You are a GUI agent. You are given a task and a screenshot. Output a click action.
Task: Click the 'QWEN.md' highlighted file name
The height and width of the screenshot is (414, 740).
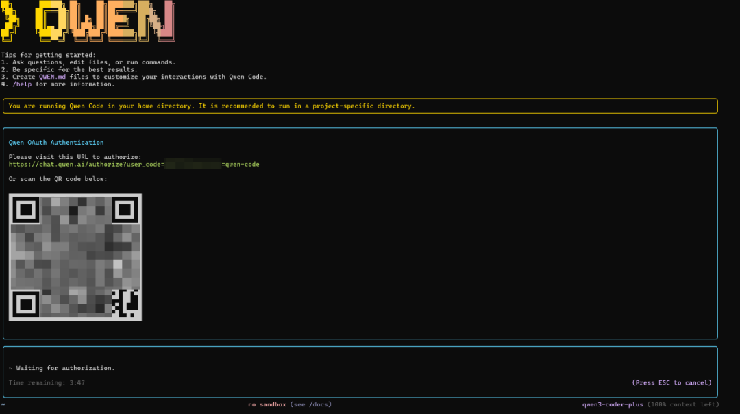[x=52, y=77]
